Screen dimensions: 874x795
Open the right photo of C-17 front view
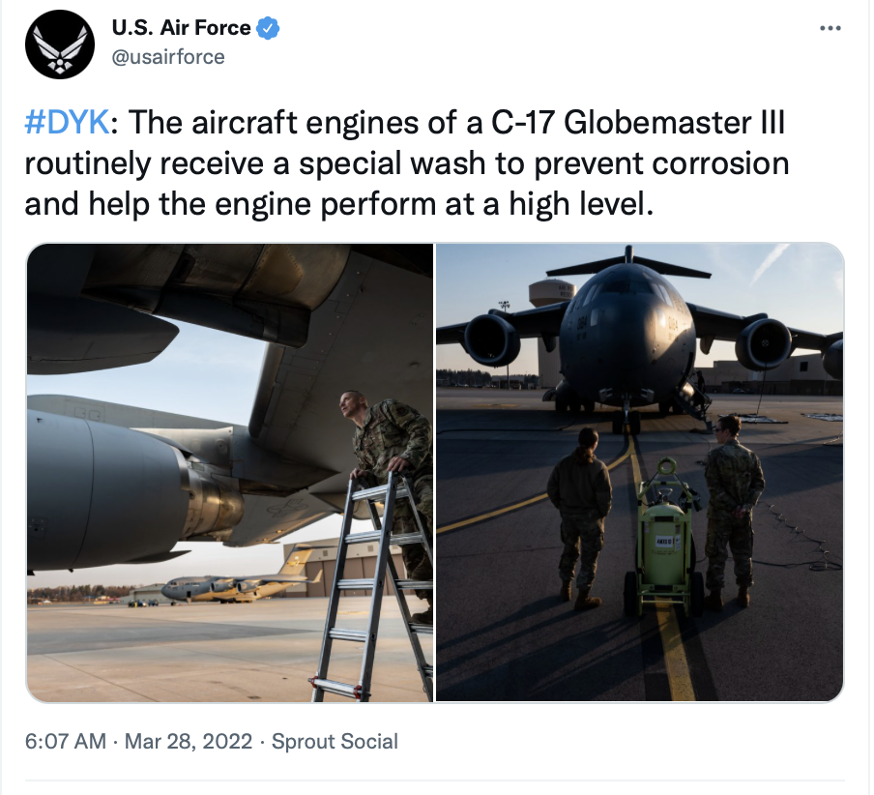pos(639,473)
